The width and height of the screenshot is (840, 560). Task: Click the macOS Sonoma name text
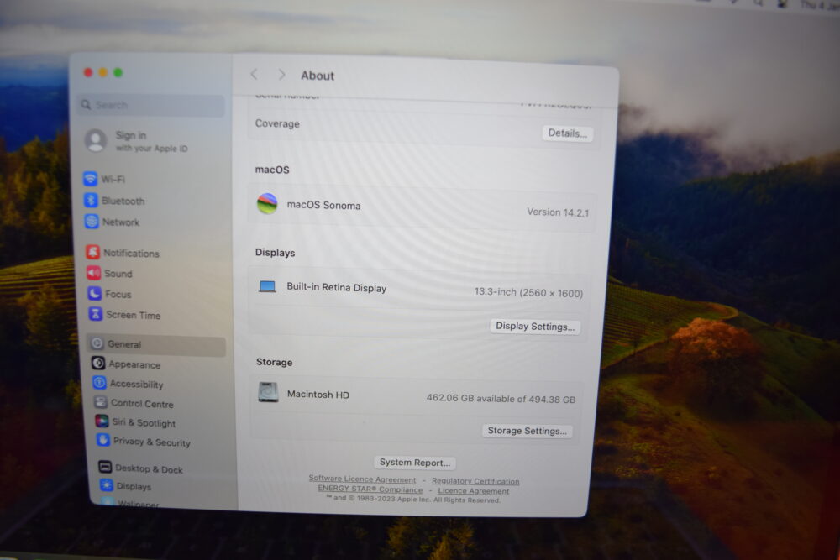(x=323, y=205)
